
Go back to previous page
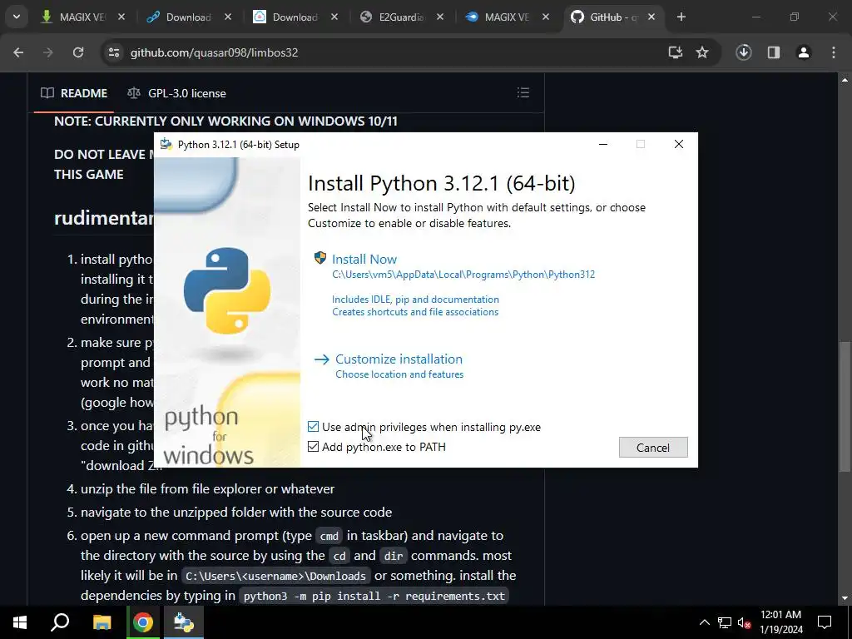click(x=18, y=52)
